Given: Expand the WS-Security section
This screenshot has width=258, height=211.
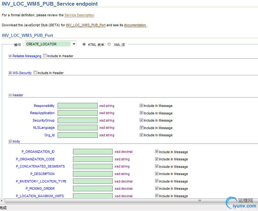Looking at the screenshot, I should click(x=10, y=73).
